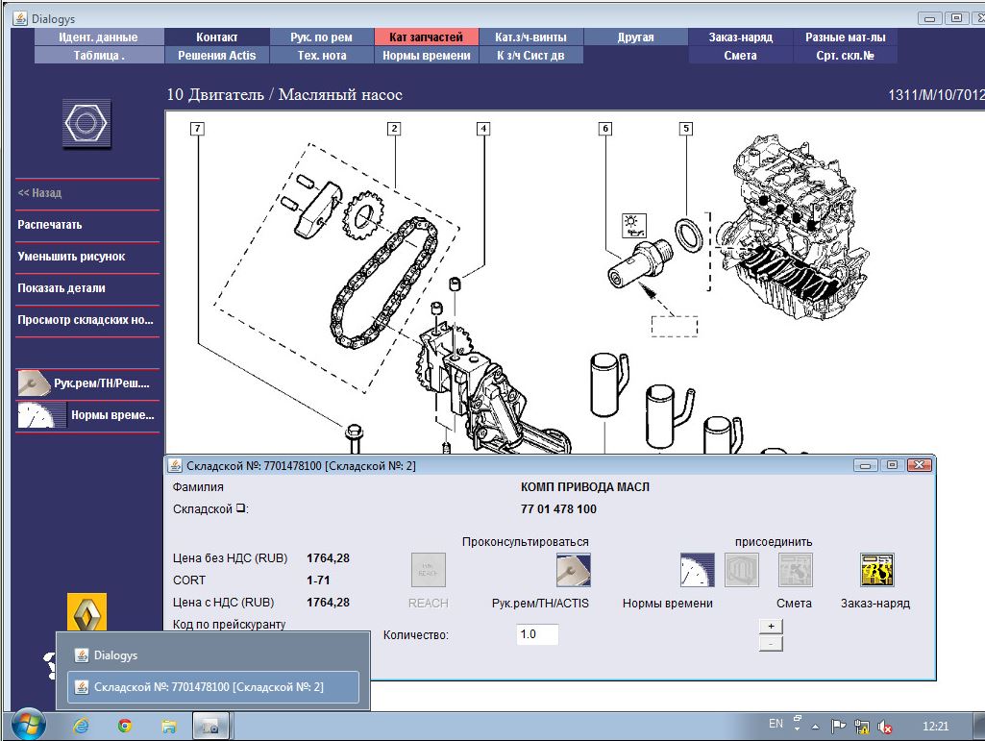Launch Google Chrome from the taskbar
This screenshot has height=741, width=985.
125,727
